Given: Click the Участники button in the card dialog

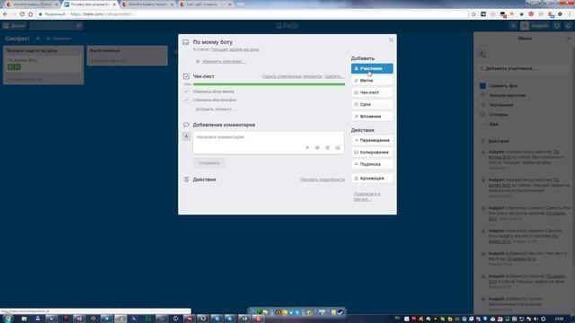Looking at the screenshot, I should [372, 68].
